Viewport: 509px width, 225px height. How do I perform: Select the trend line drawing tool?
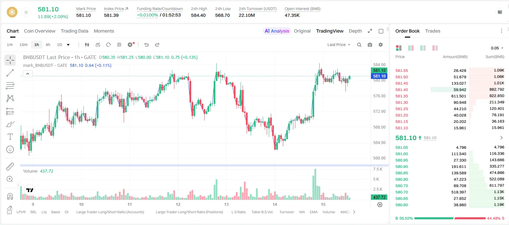(10, 73)
